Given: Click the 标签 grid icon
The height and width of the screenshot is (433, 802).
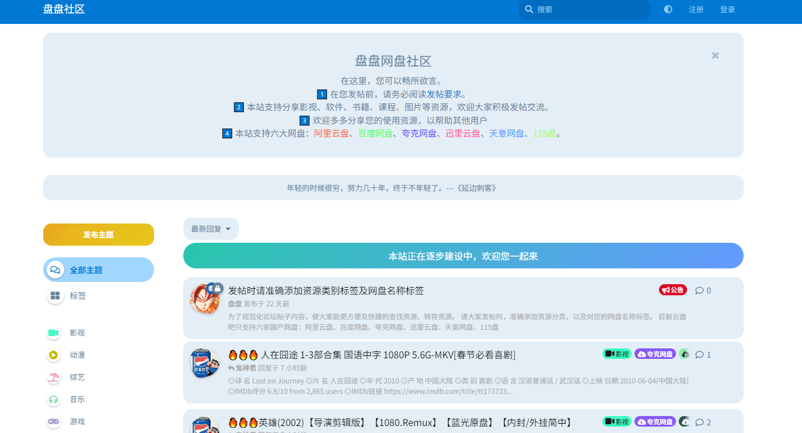Looking at the screenshot, I should (55, 296).
